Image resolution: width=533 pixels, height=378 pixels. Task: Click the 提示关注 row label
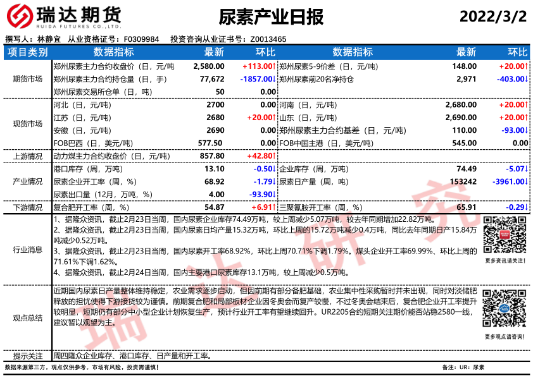[27, 355]
